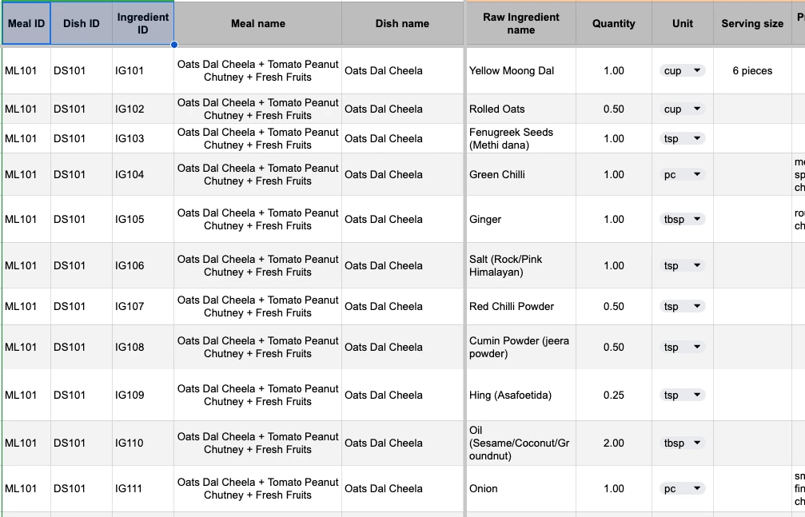This screenshot has width=805, height=517.
Task: Select the Raw Ingredient name header
Action: tap(521, 23)
